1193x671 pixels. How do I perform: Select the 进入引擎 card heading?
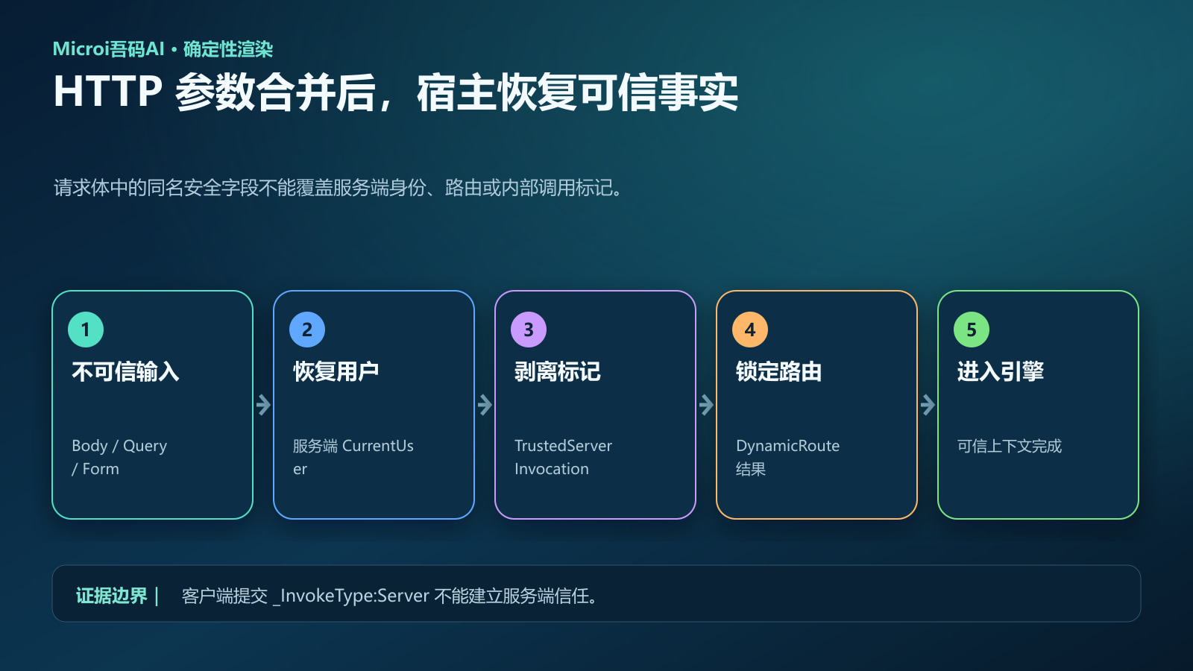click(1001, 371)
